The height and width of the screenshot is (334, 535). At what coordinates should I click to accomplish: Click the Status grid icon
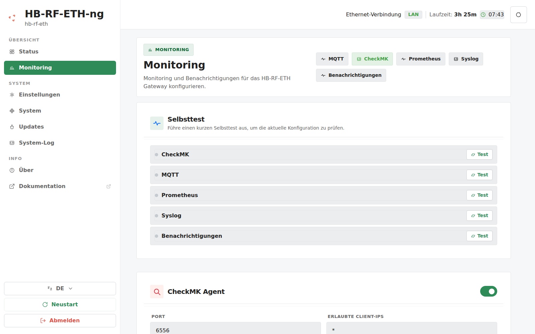12,52
